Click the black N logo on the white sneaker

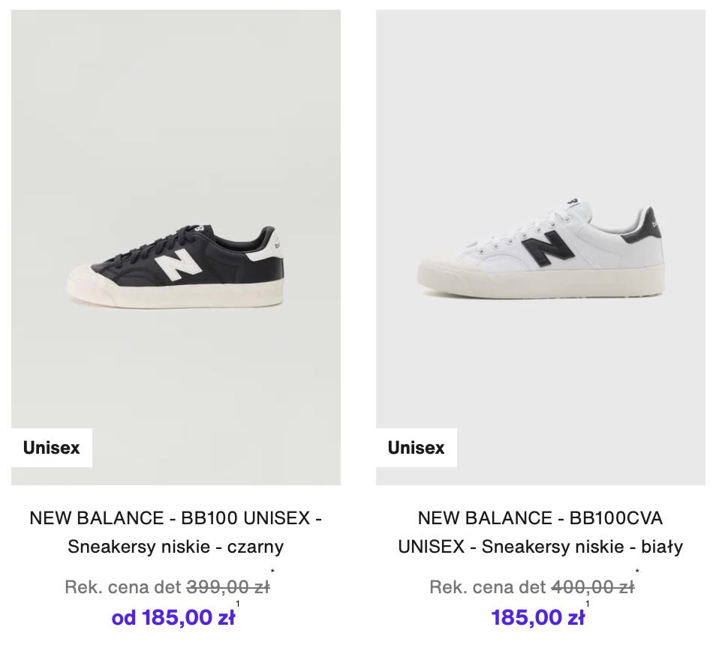point(545,251)
